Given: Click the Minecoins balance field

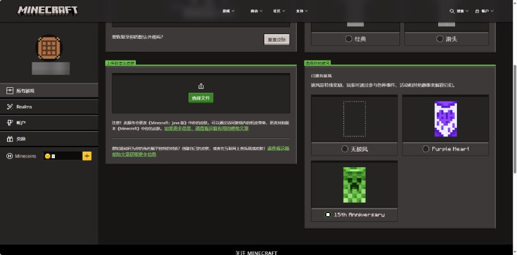Looking at the screenshot, I should coord(63,156).
